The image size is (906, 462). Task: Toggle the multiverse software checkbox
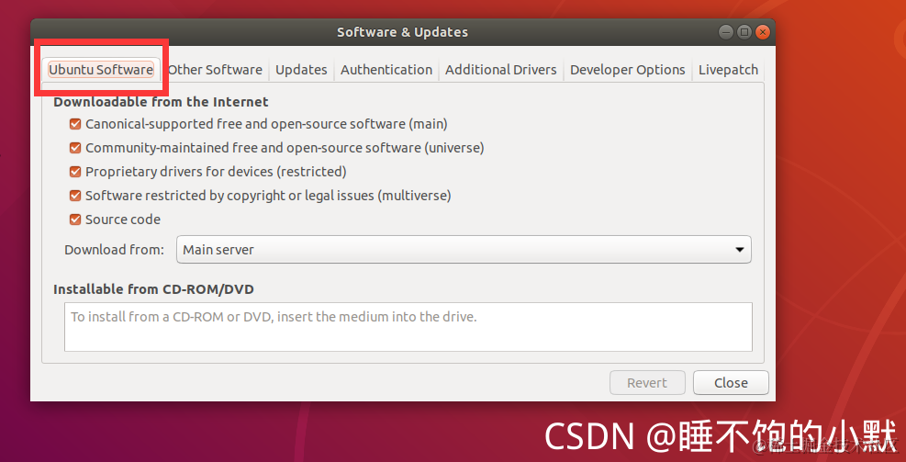pos(75,196)
